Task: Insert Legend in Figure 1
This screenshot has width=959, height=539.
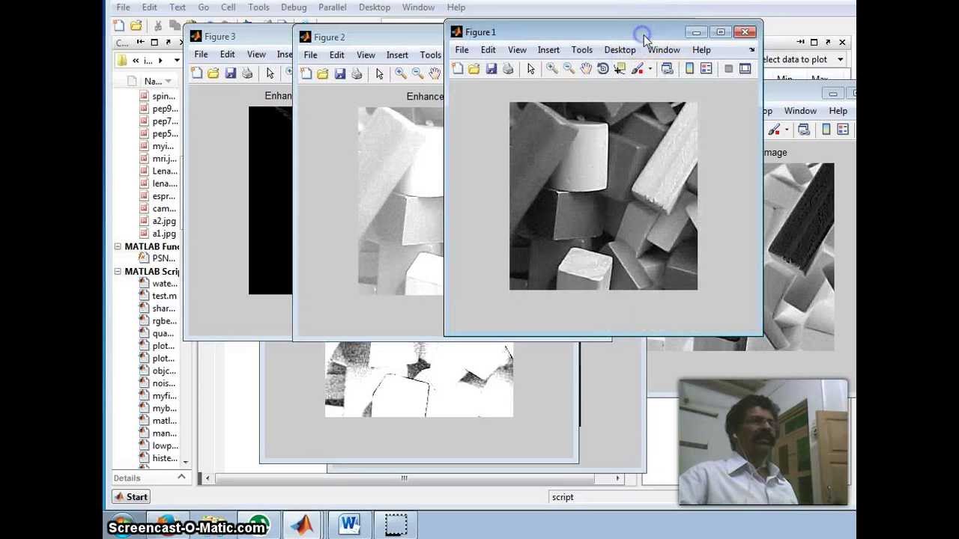Action: click(x=707, y=69)
